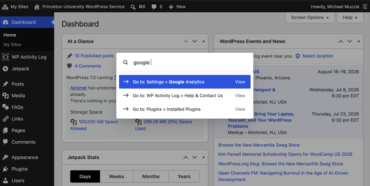Open the My Sites submenu item in sidebar
Image resolution: width=370 pixels, height=186 pixels.
[x=12, y=45]
